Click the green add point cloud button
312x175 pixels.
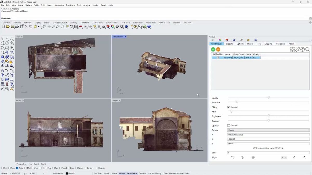coord(213,49)
